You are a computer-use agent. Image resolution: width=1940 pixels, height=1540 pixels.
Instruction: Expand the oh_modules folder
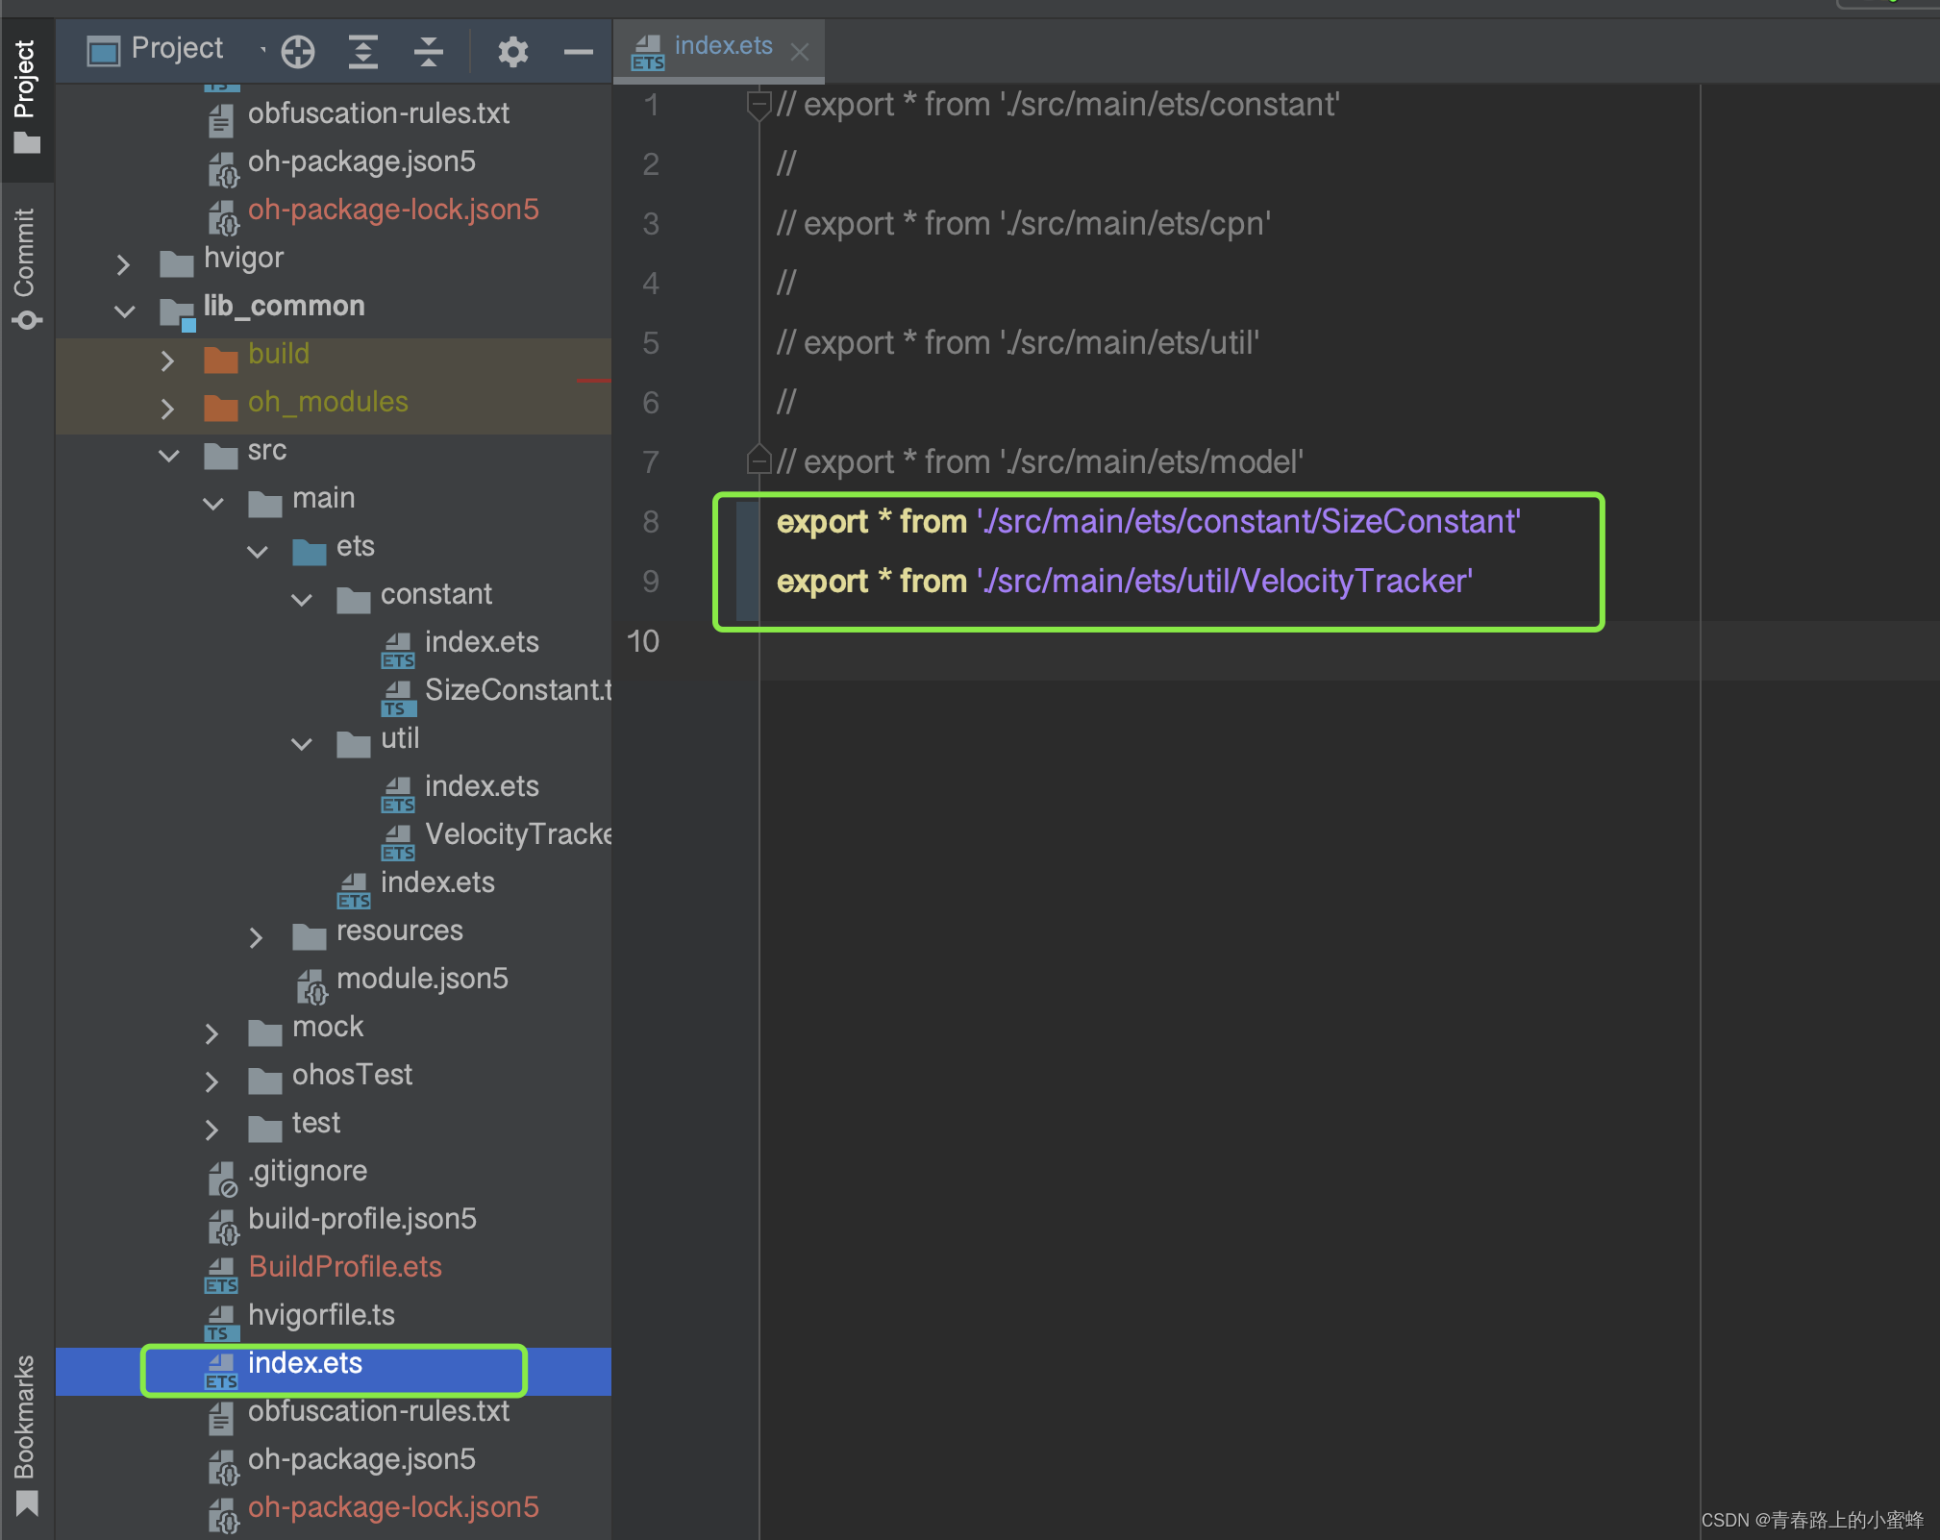pyautogui.click(x=167, y=409)
